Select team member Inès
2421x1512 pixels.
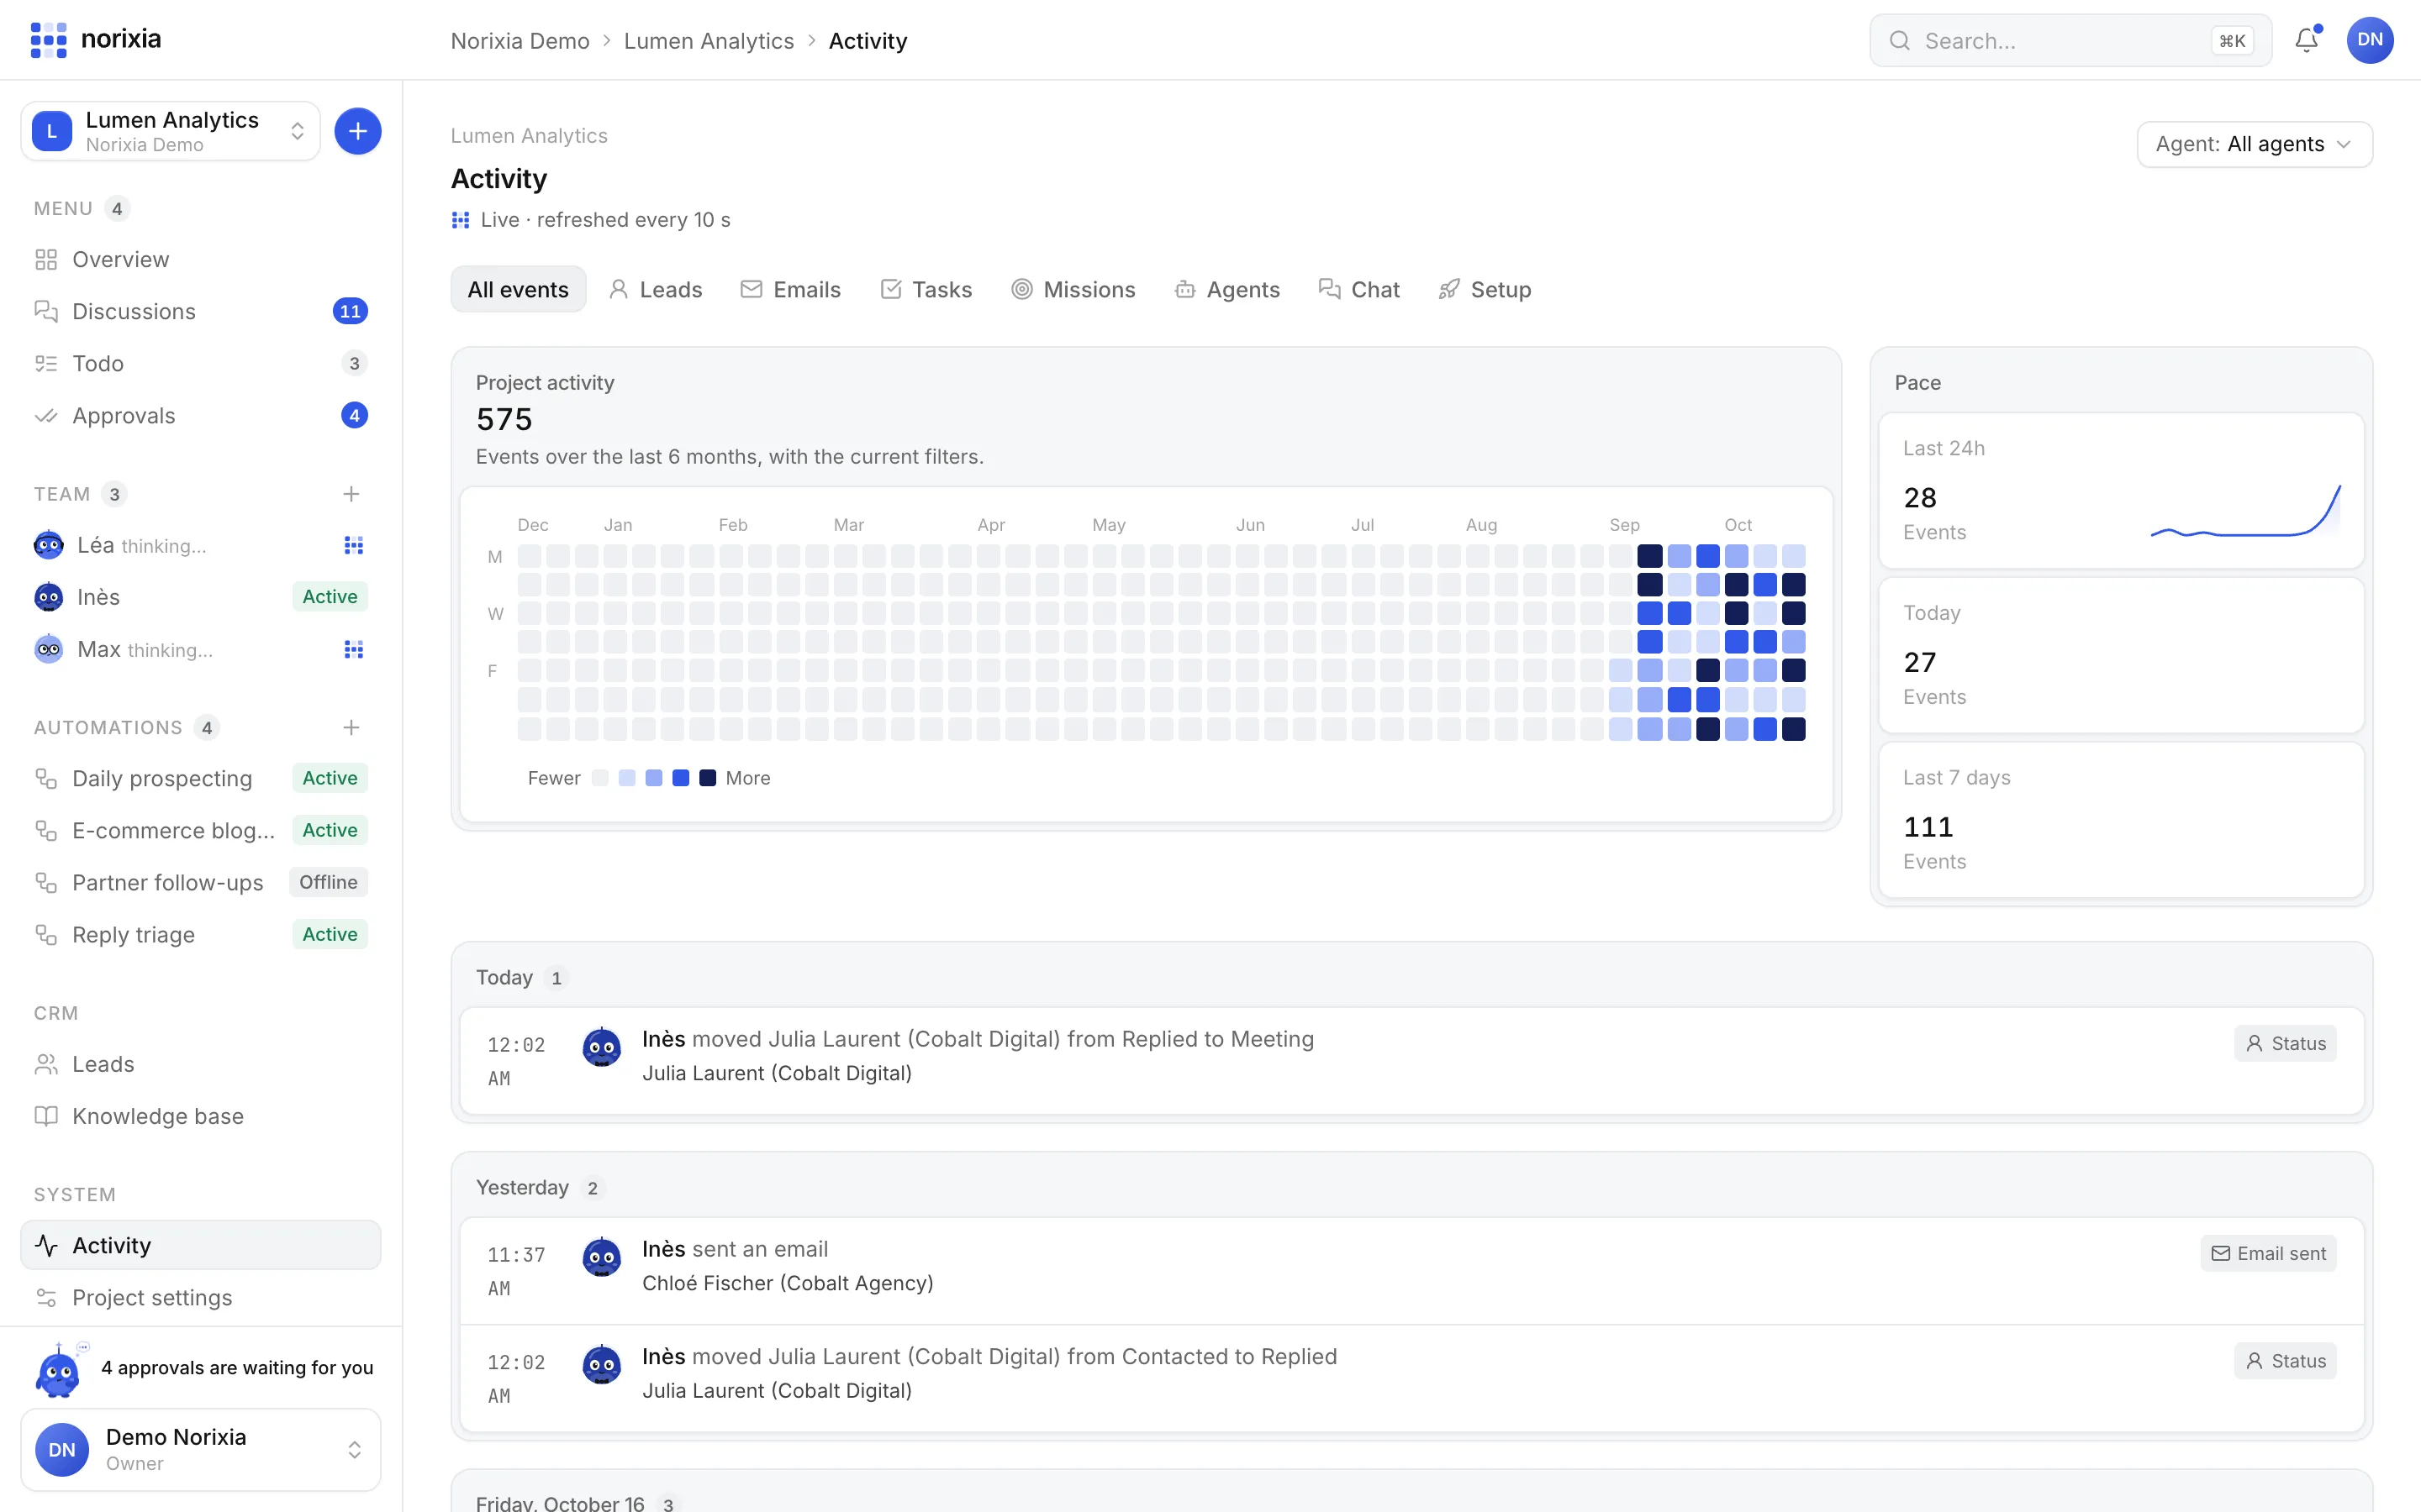pos(200,597)
